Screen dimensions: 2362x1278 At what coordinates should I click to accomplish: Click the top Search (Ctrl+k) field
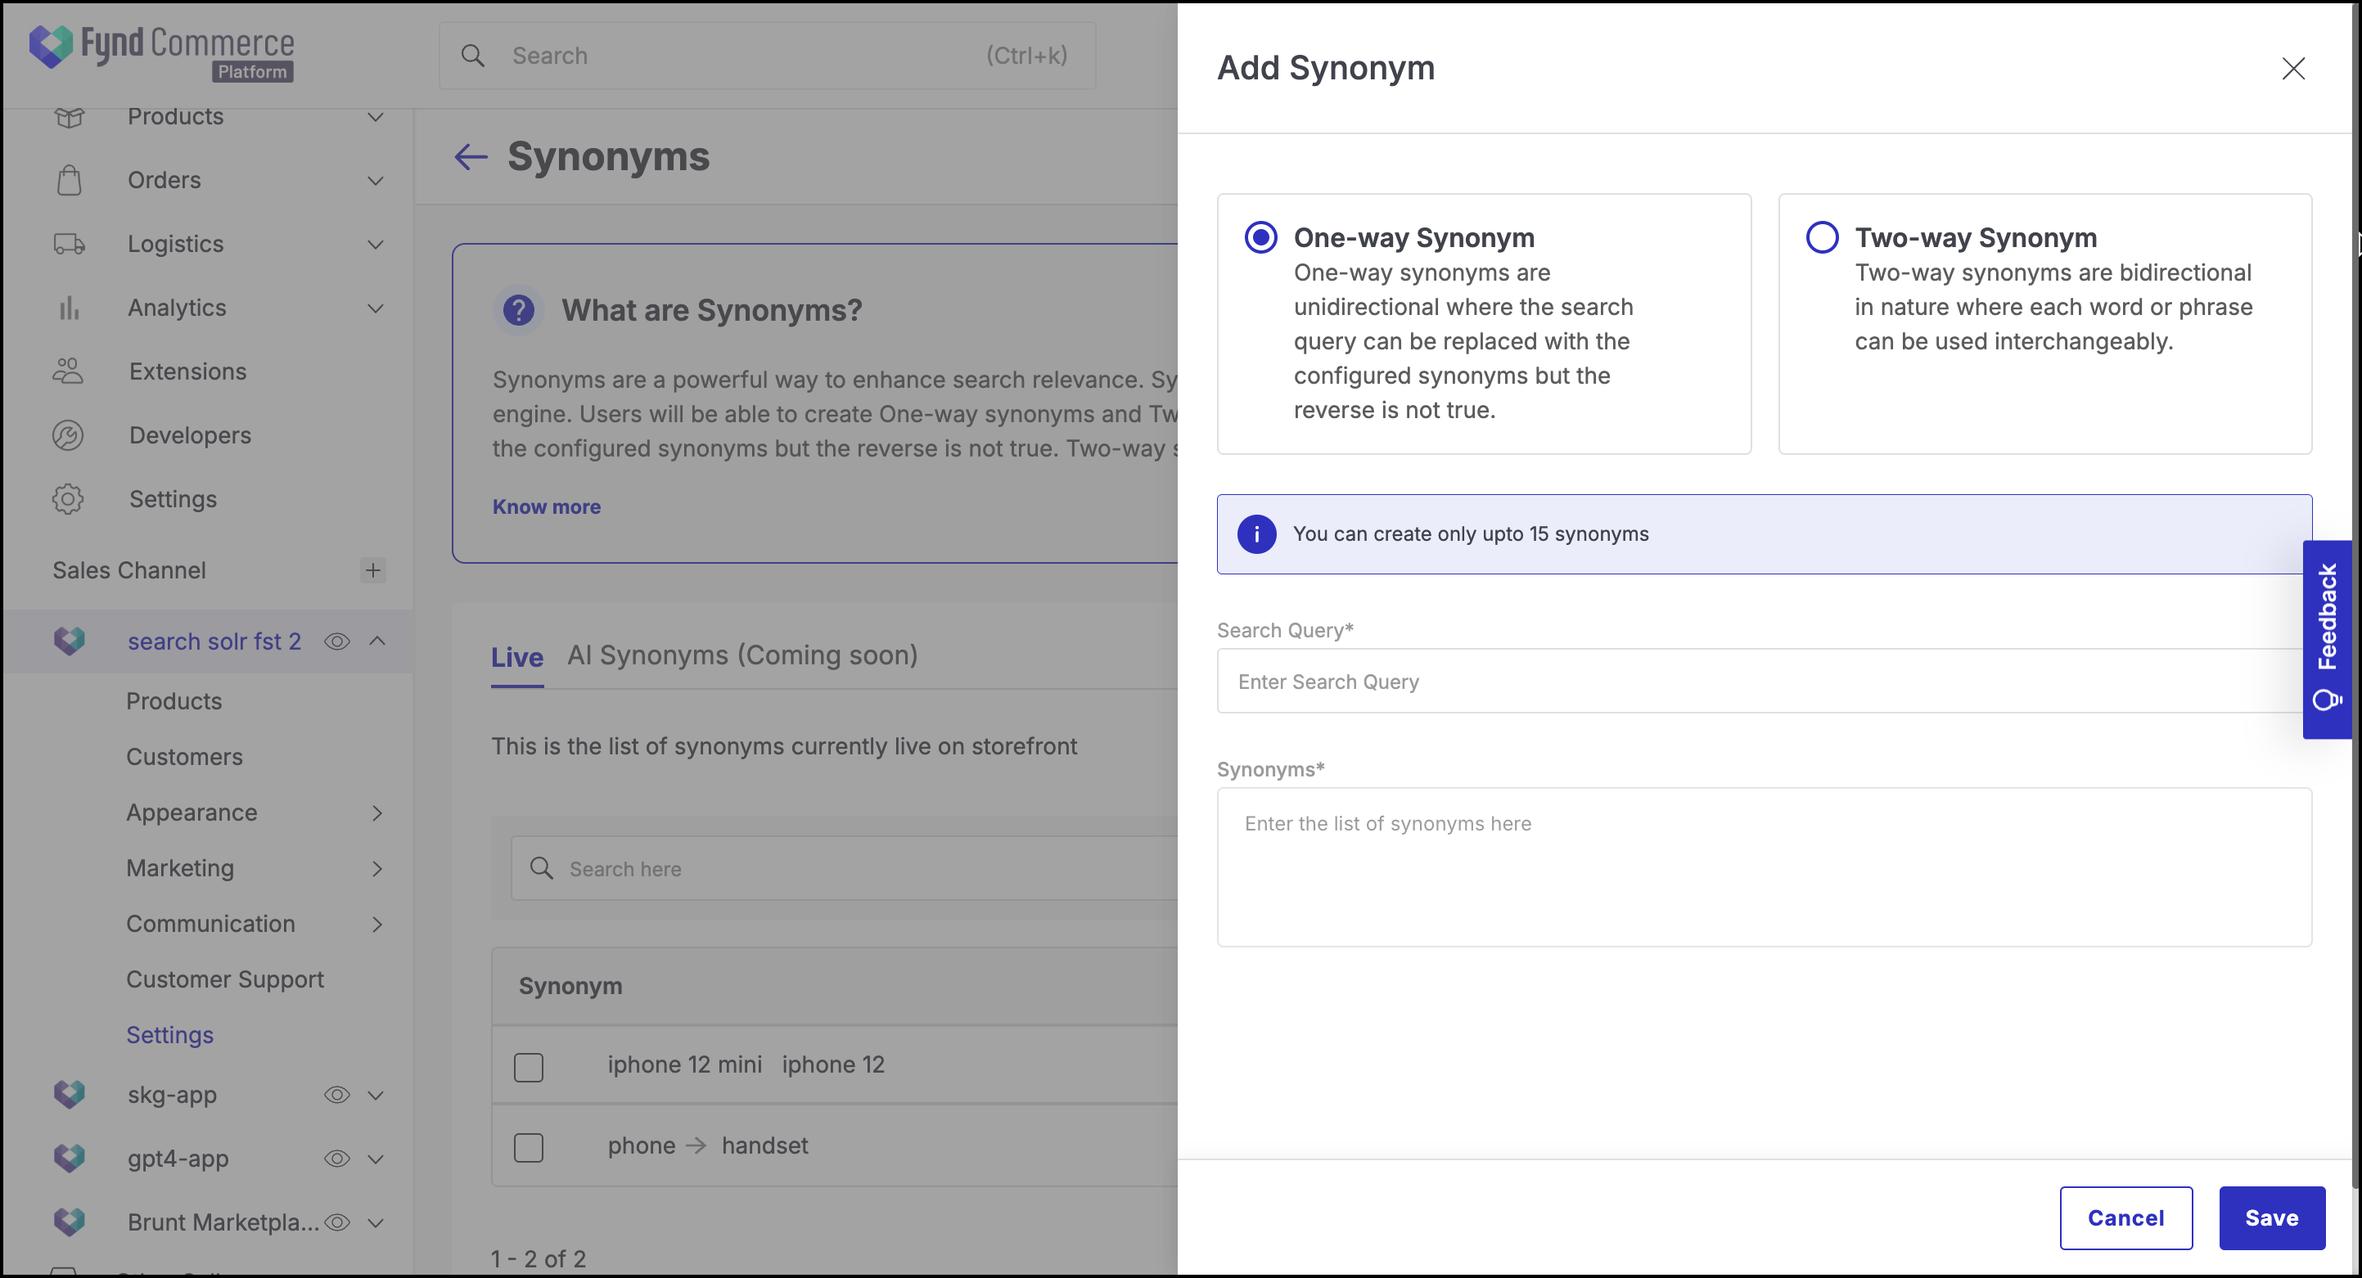point(767,56)
